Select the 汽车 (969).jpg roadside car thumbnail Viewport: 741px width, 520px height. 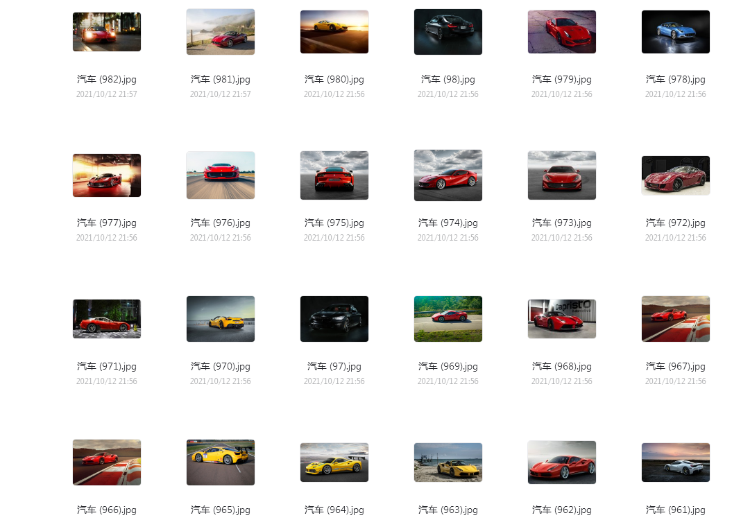(x=448, y=319)
